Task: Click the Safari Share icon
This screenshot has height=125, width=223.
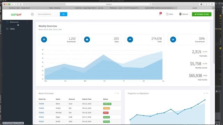Action: 207,5
